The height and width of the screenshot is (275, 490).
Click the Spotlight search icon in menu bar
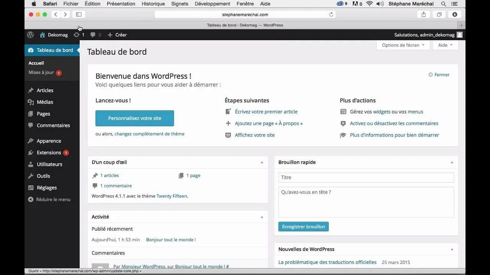click(443, 4)
